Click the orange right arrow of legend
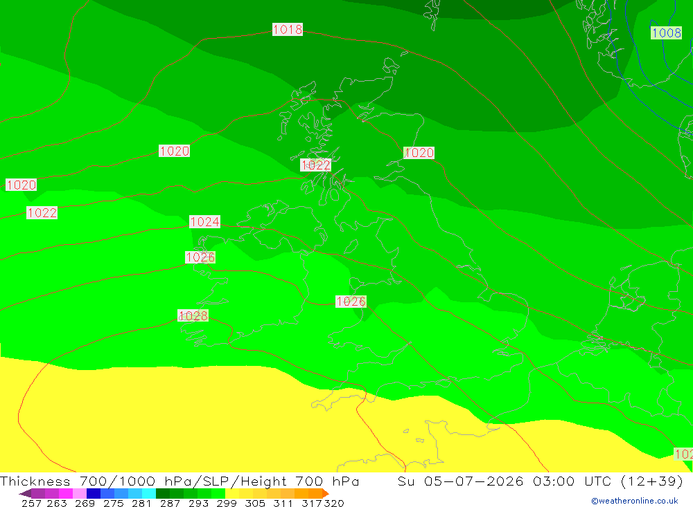This screenshot has width=693, height=507. [325, 493]
